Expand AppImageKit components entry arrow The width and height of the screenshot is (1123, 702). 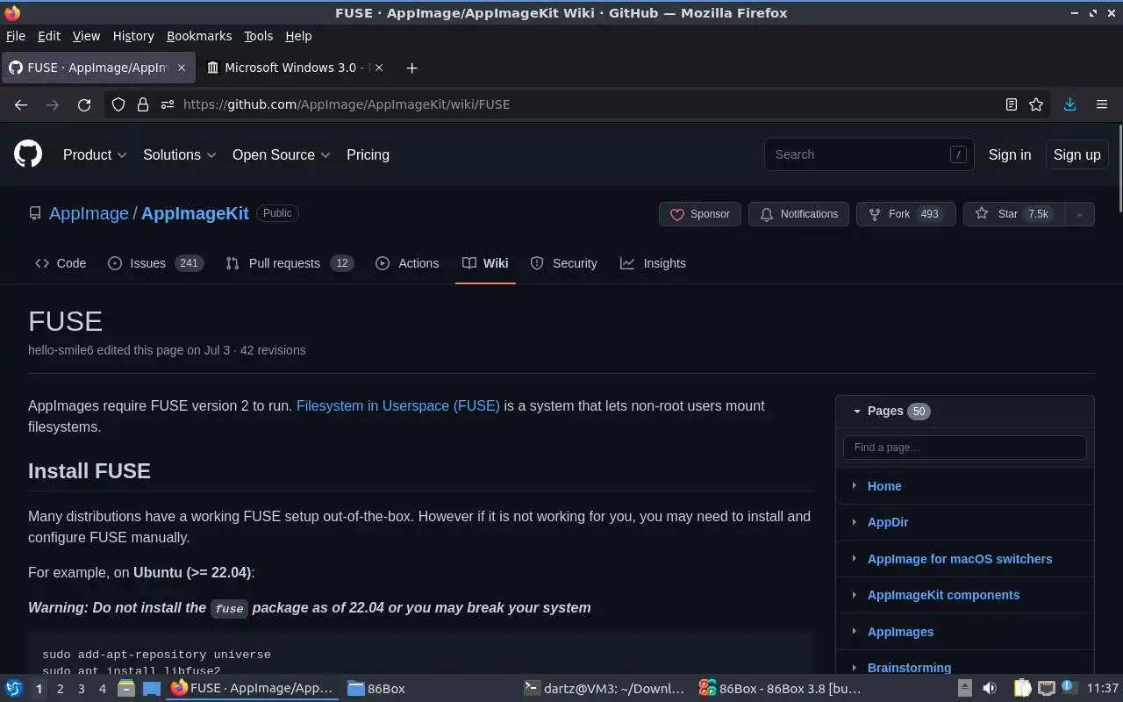[x=854, y=595]
